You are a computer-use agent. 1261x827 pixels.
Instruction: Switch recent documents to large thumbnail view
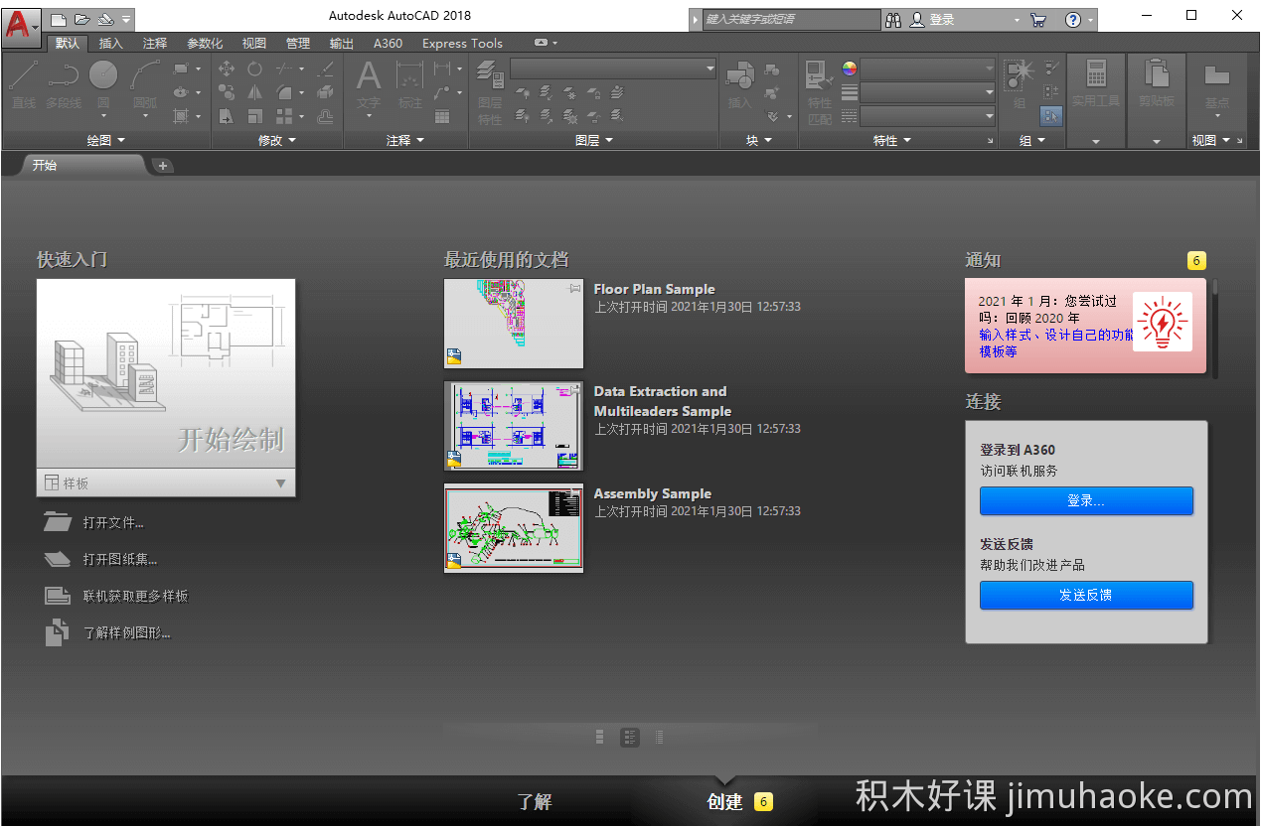coord(600,737)
